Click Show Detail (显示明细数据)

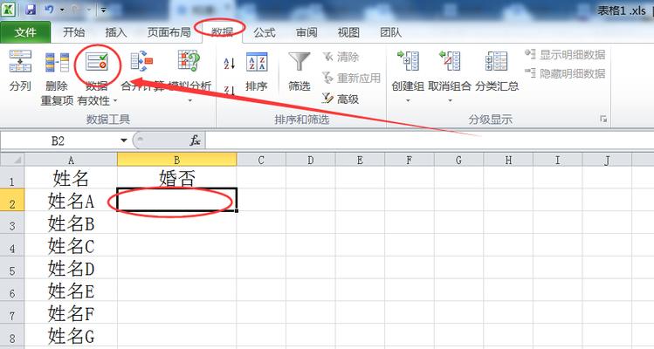tap(565, 54)
